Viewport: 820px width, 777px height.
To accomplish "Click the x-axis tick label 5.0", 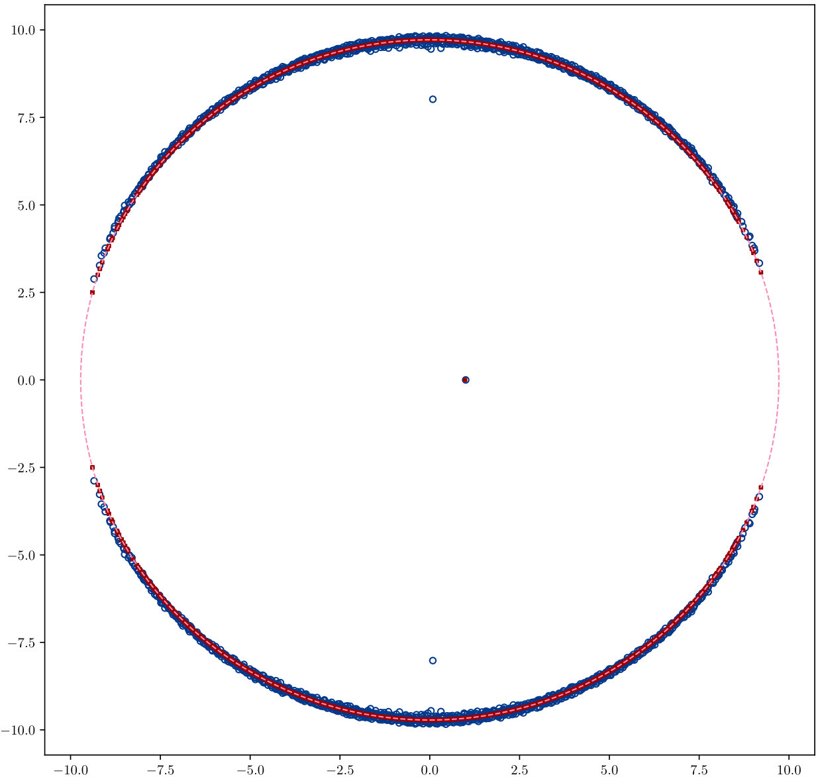I will pos(609,770).
